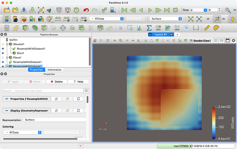Screen dimensions: 237x149
Task: Click the reload button in Display section row
Action: pyautogui.click(x=78, y=110)
